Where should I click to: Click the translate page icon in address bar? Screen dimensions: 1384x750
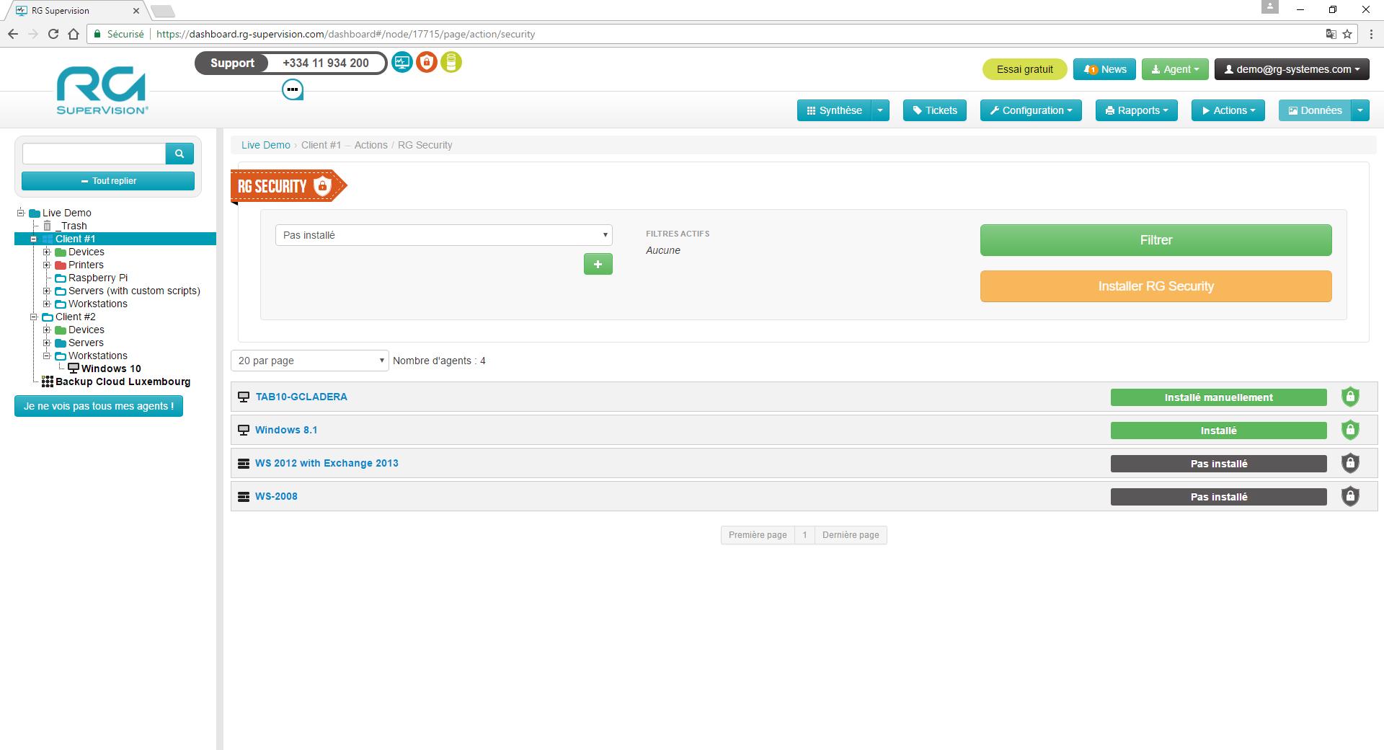[x=1331, y=34]
